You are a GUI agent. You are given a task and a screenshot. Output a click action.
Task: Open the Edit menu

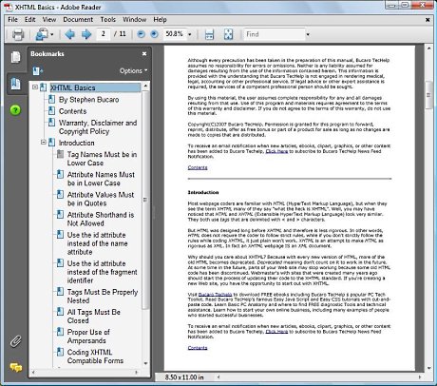30,20
